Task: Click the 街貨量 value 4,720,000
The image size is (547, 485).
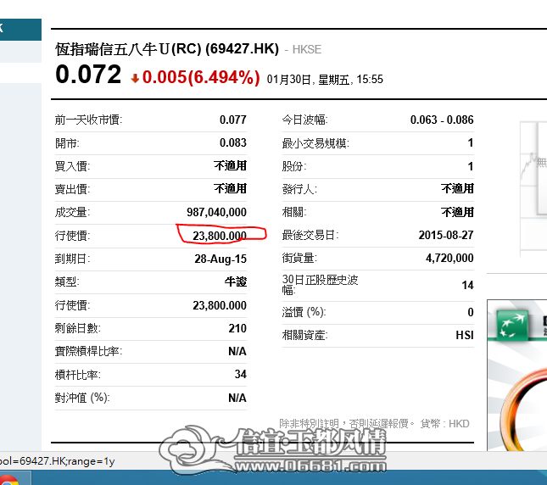Action: click(x=449, y=258)
